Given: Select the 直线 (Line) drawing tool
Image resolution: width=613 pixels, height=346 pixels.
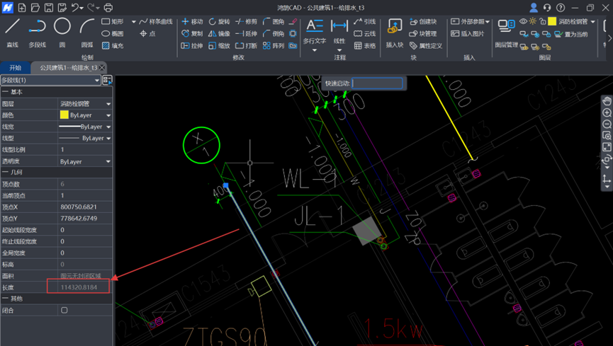Looking at the screenshot, I should (x=13, y=32).
